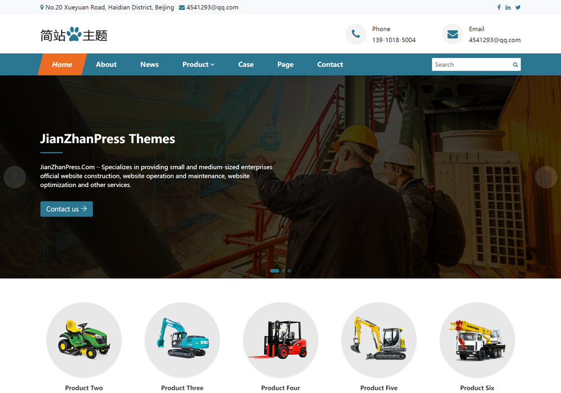This screenshot has height=393, width=561.
Task: Expand the Product dropdown menu
Action: [x=198, y=65]
